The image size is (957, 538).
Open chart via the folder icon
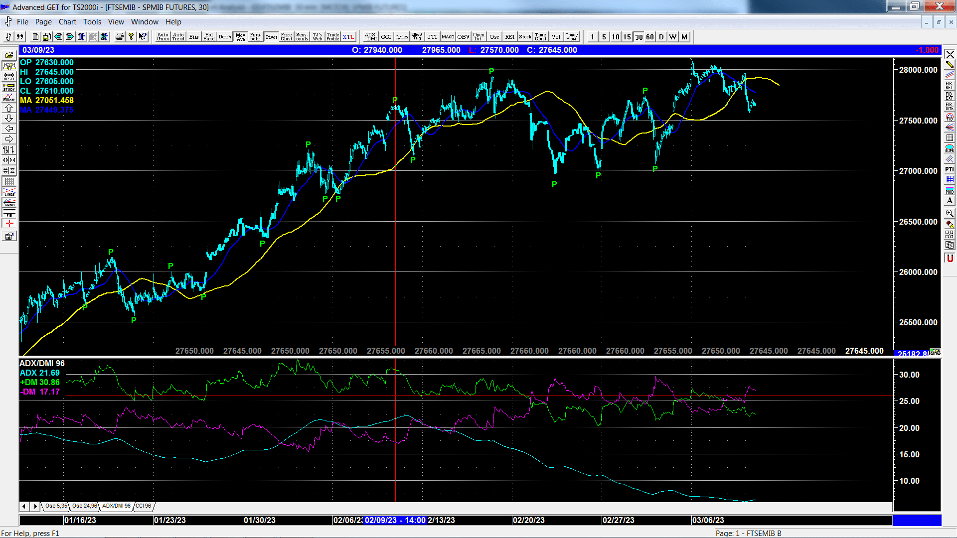(9, 55)
